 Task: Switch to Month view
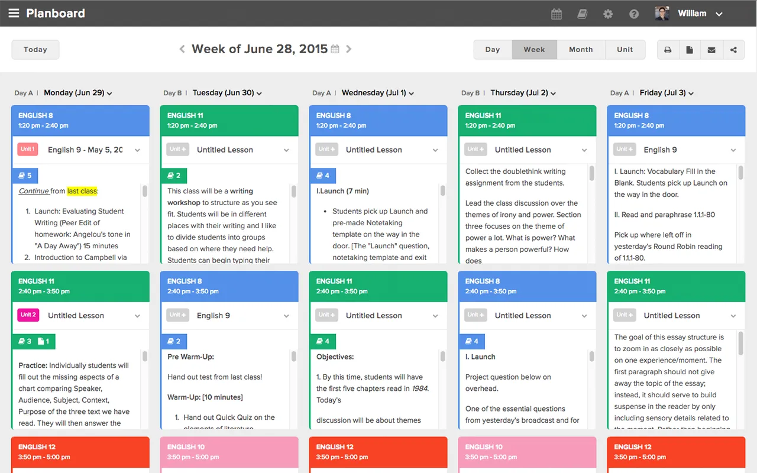click(581, 50)
